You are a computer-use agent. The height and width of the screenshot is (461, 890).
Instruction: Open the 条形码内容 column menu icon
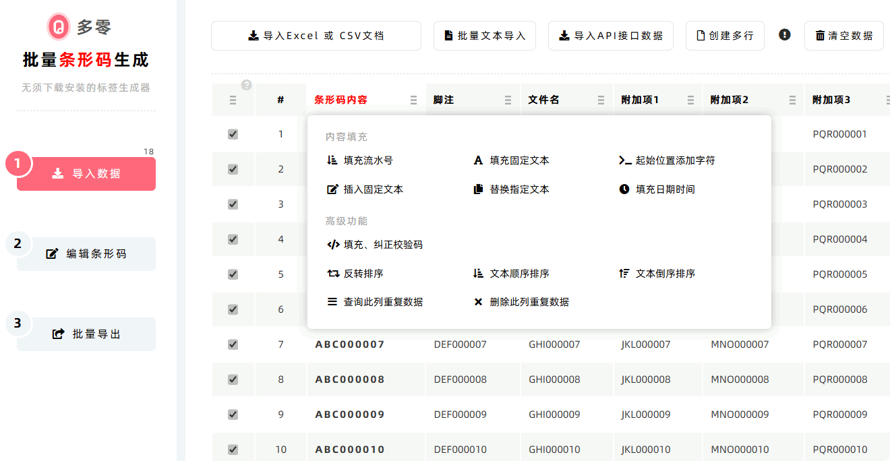413,100
